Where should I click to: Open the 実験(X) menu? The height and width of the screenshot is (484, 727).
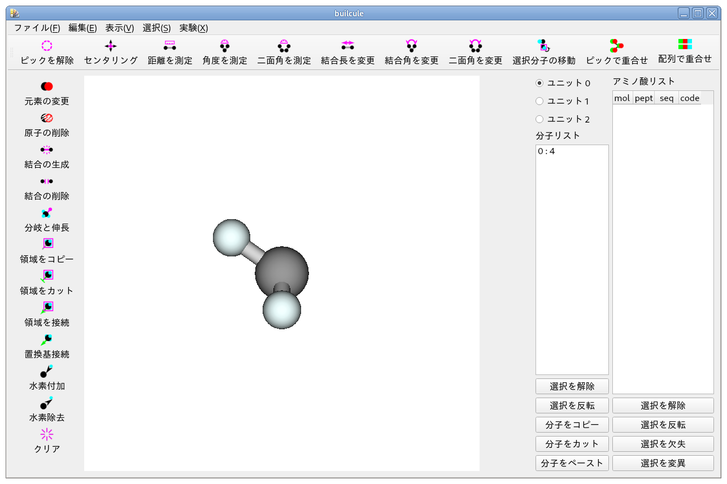point(193,27)
